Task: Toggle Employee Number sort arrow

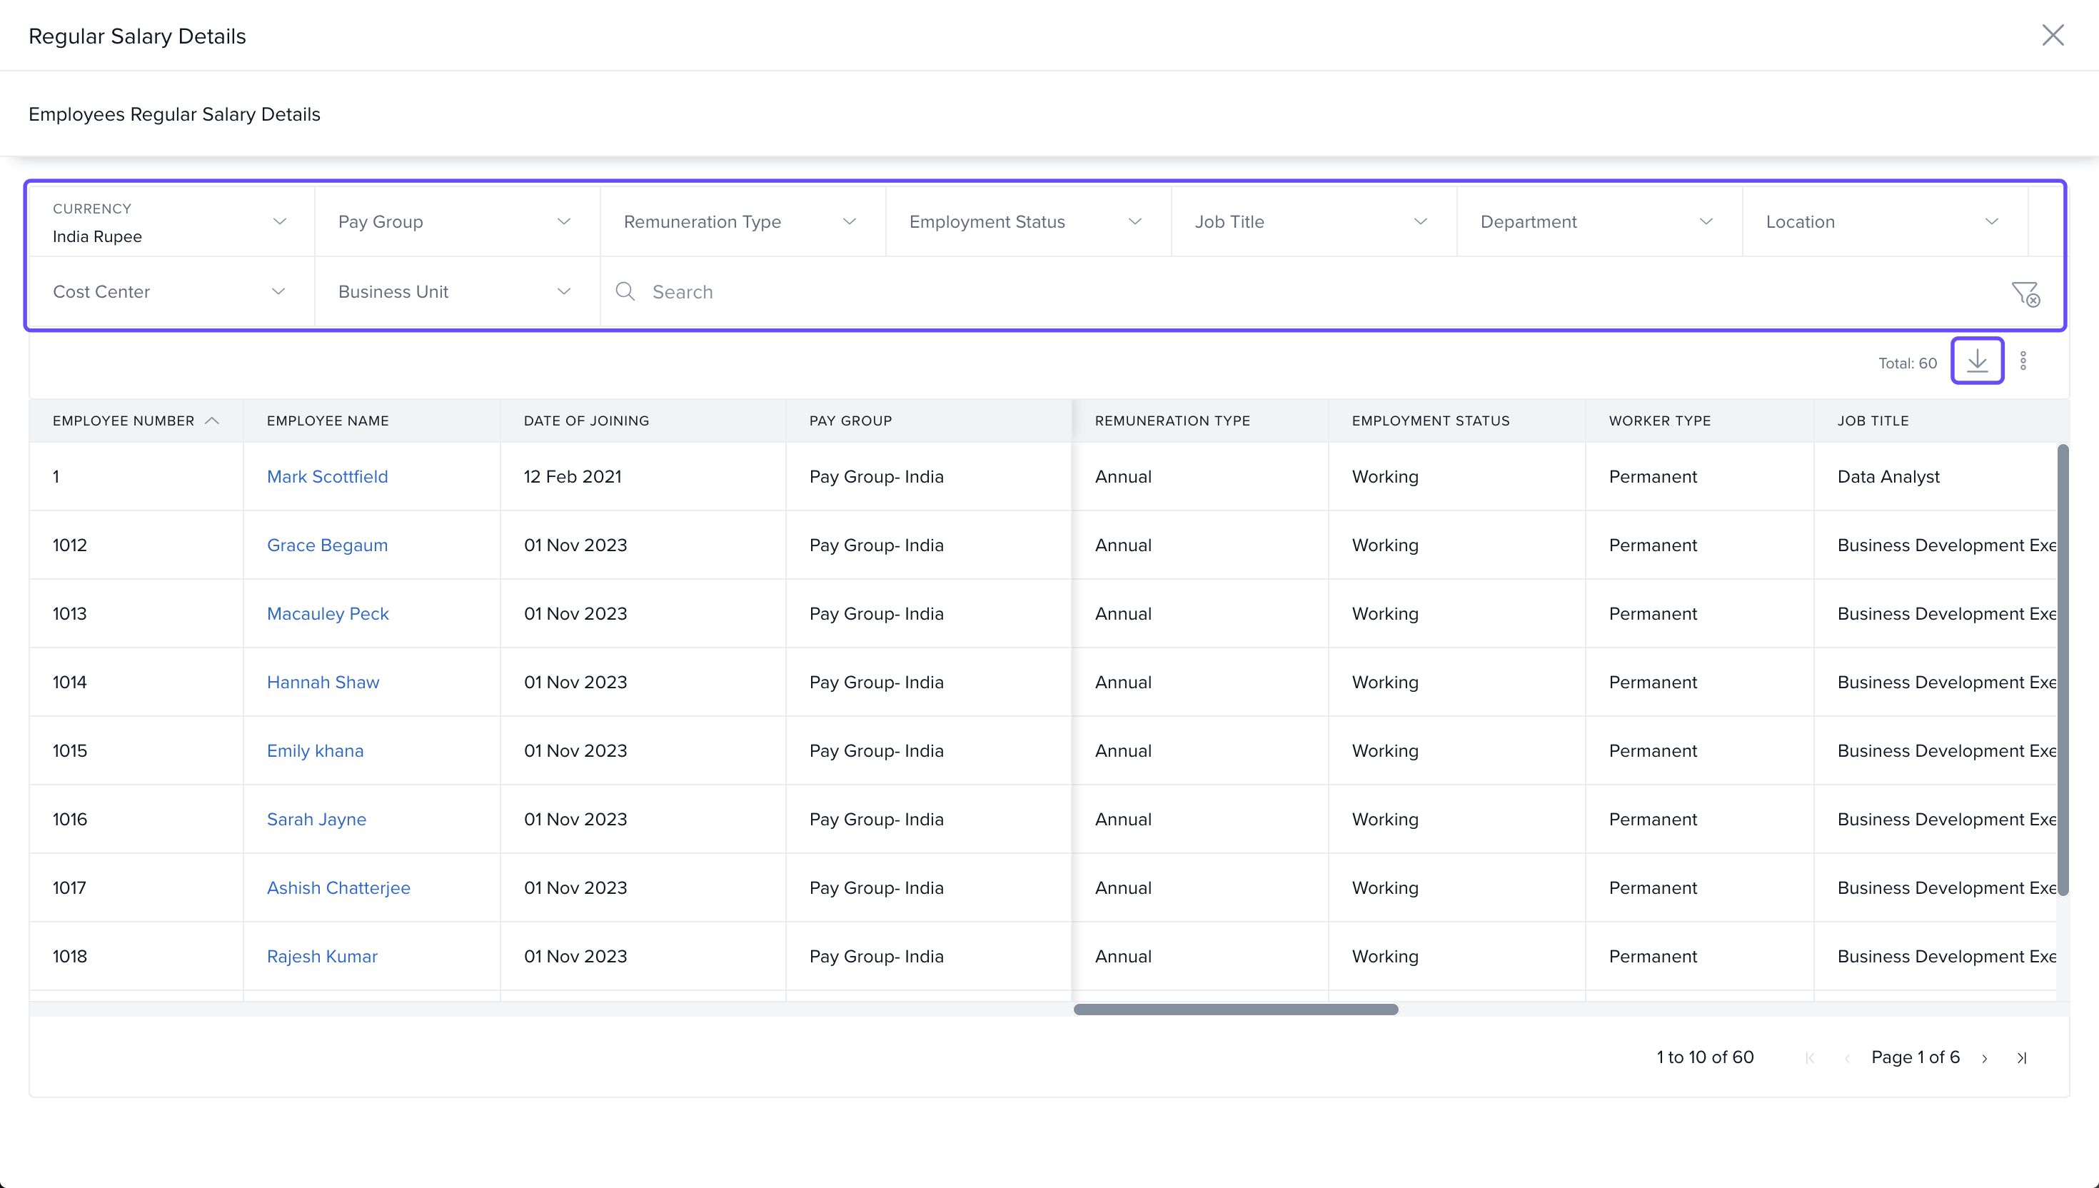Action: pos(212,421)
